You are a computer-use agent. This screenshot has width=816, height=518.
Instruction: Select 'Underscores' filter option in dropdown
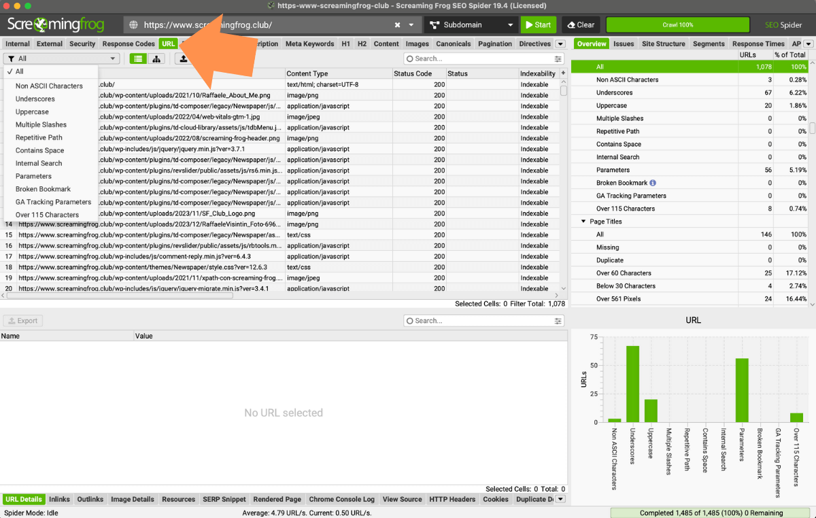[35, 99]
